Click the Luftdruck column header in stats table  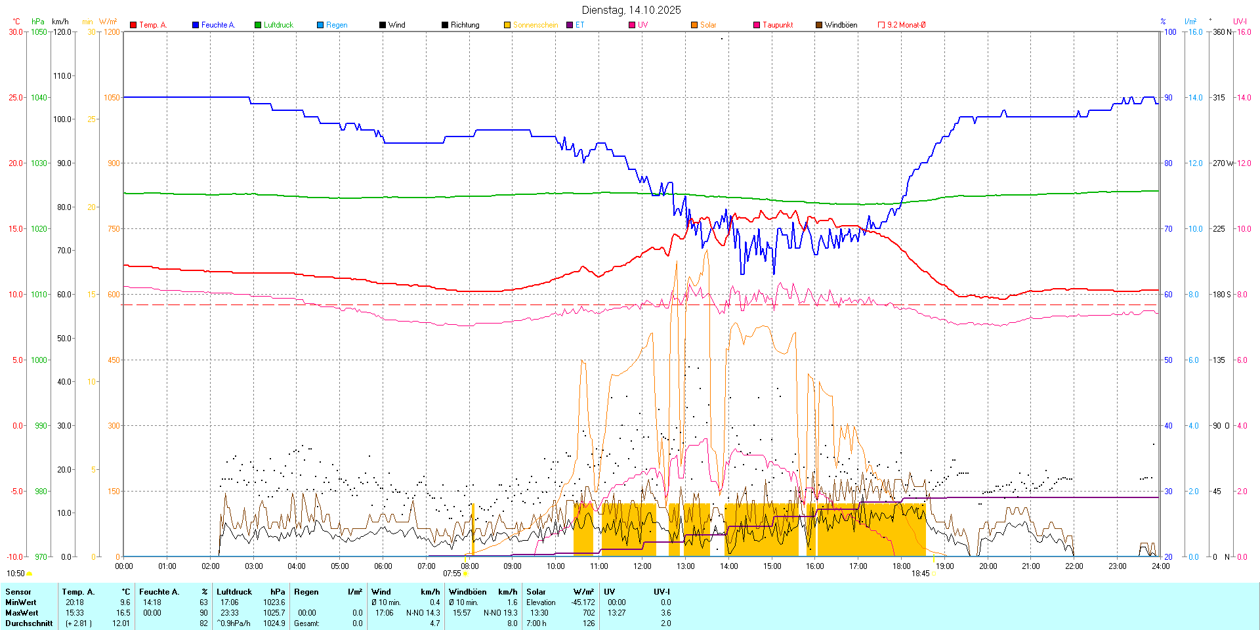(234, 592)
